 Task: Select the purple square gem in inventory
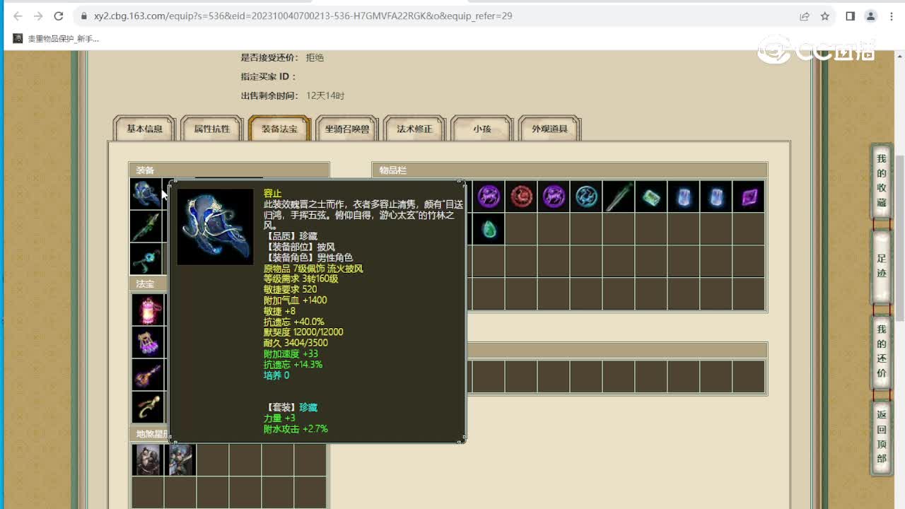tap(749, 197)
